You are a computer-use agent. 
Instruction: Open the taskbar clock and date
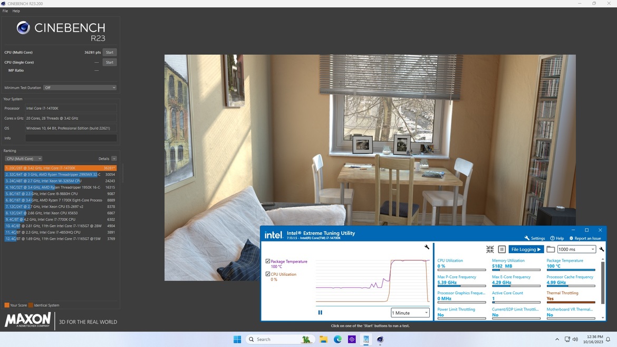(x=593, y=339)
